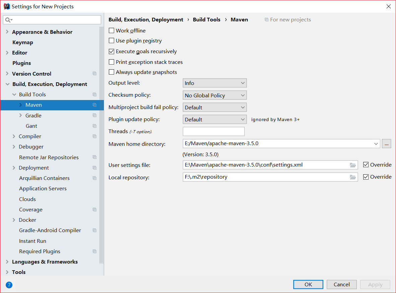Click the Build Tools breadcrumb link
The image size is (396, 293).
click(207, 20)
